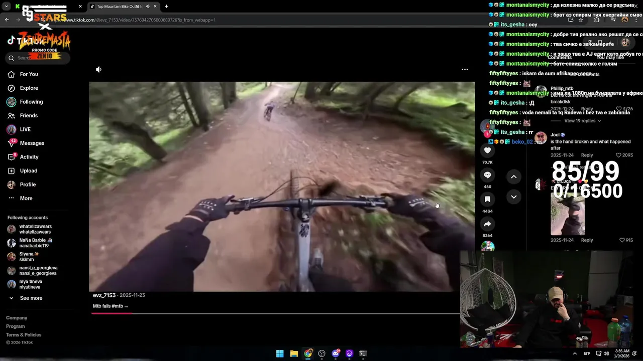643x361 pixels.
Task: Click the Mtb fails caption
Action: point(110,306)
